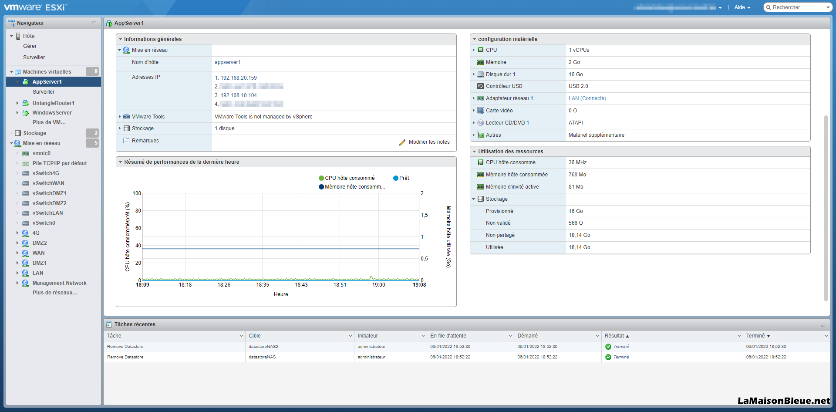Click the UntangleRouter1 VM icon
This screenshot has width=836, height=412.
coord(26,103)
